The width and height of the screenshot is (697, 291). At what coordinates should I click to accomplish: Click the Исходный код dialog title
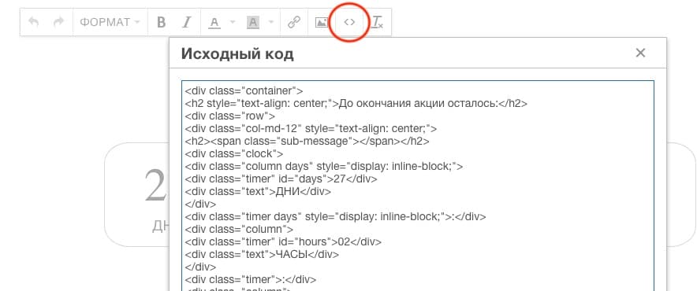tap(237, 54)
